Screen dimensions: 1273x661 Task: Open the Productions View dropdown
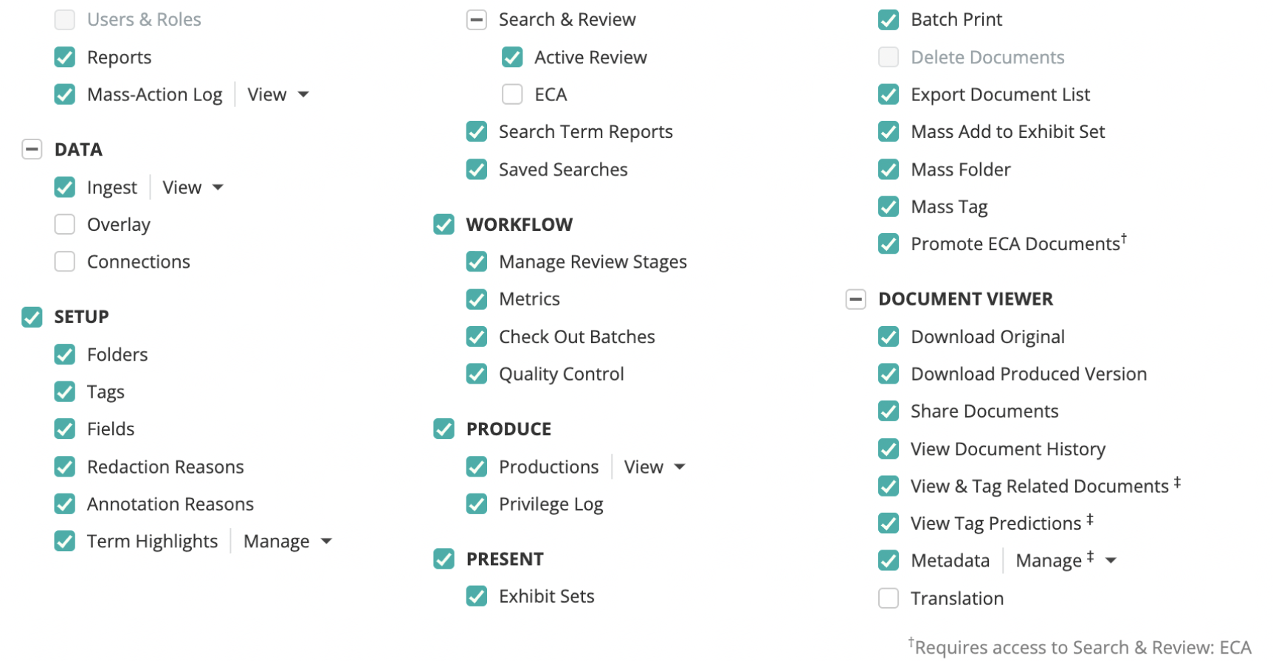(654, 467)
